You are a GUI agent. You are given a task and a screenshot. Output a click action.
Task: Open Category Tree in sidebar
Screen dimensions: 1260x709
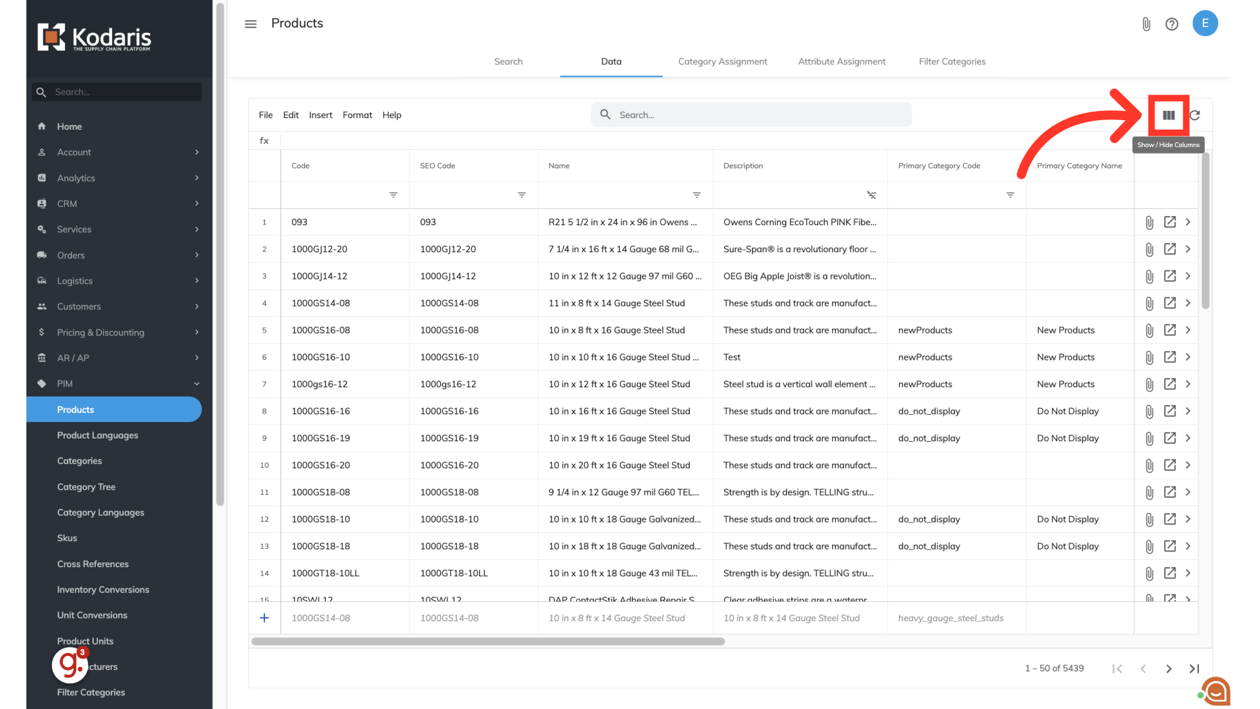(86, 486)
